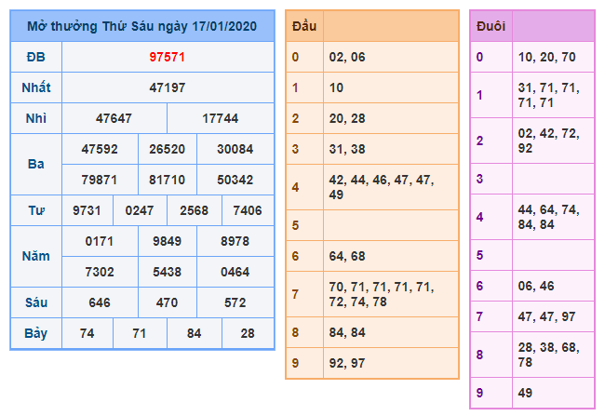Click the Đuôi column header
Image resolution: width=605 pixels, height=416 pixels.
[x=491, y=26]
